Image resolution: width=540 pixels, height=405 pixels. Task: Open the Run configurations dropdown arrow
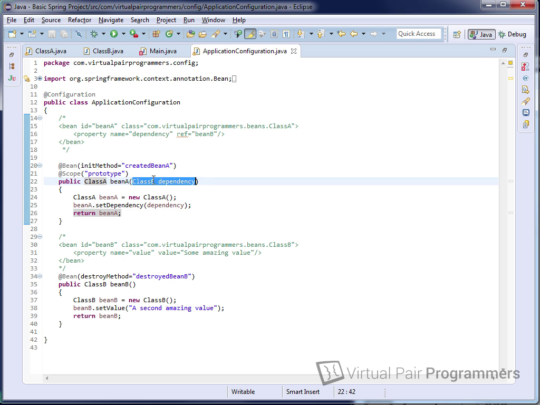[123, 34]
